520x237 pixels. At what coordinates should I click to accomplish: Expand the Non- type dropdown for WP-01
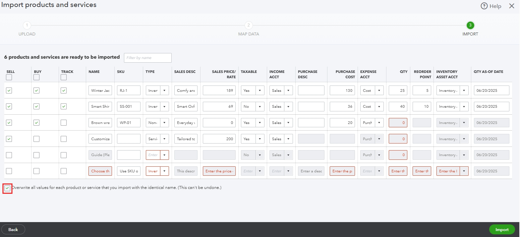[164, 123]
